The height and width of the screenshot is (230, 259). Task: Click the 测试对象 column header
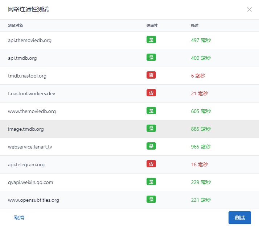pyautogui.click(x=16, y=26)
